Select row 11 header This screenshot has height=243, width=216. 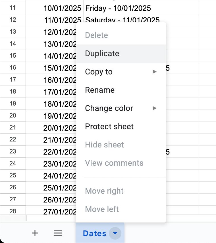point(13,8)
